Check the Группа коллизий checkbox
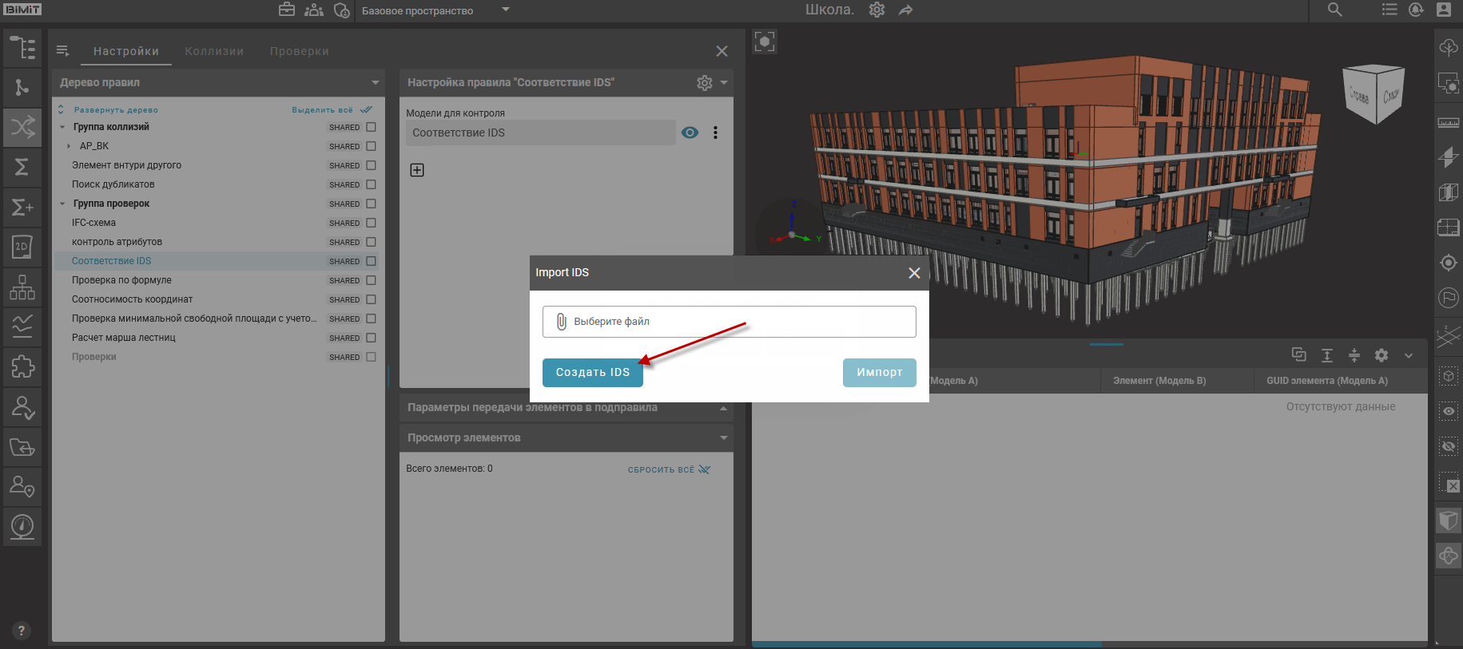 tap(371, 127)
